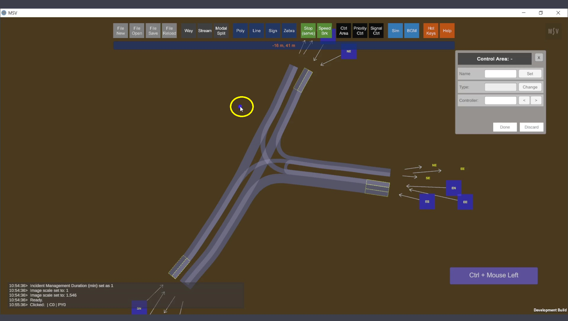Click Change to switch control type

coord(530,87)
